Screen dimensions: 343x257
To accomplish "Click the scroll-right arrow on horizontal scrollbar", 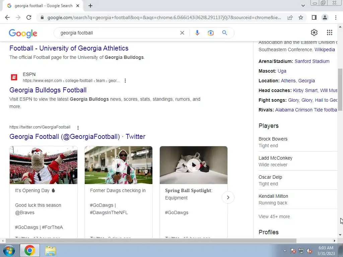I will coord(335,241).
